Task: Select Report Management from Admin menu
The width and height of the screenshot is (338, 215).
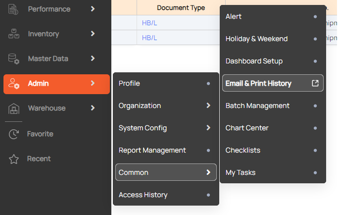Action: pyautogui.click(x=152, y=150)
